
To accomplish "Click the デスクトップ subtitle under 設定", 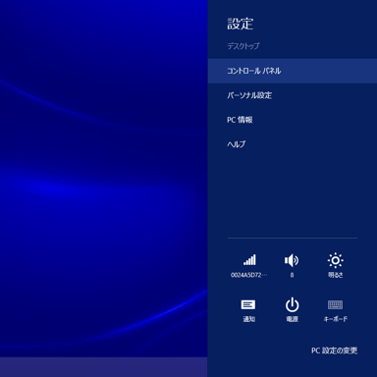I will [243, 46].
